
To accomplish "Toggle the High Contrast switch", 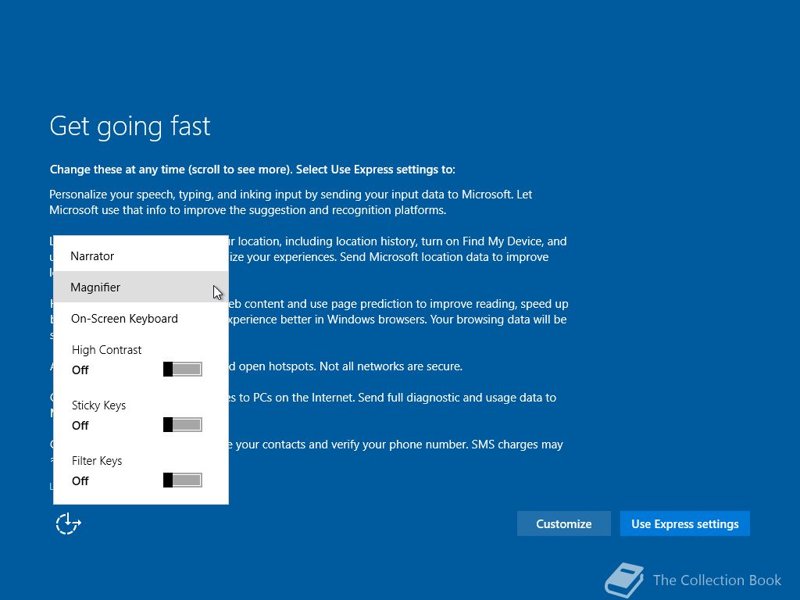I will 183,369.
